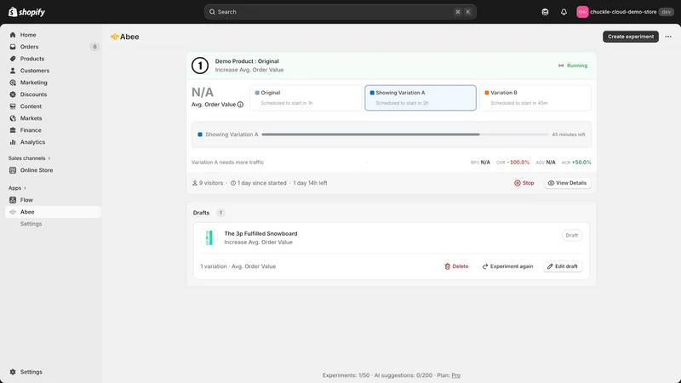
Task: Expand the Apps section chevron
Action: tap(25, 188)
